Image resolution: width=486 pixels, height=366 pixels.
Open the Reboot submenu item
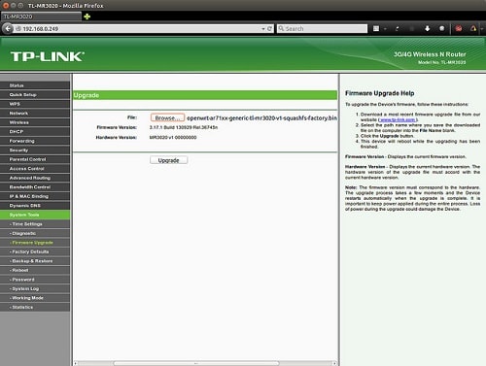coord(35,270)
